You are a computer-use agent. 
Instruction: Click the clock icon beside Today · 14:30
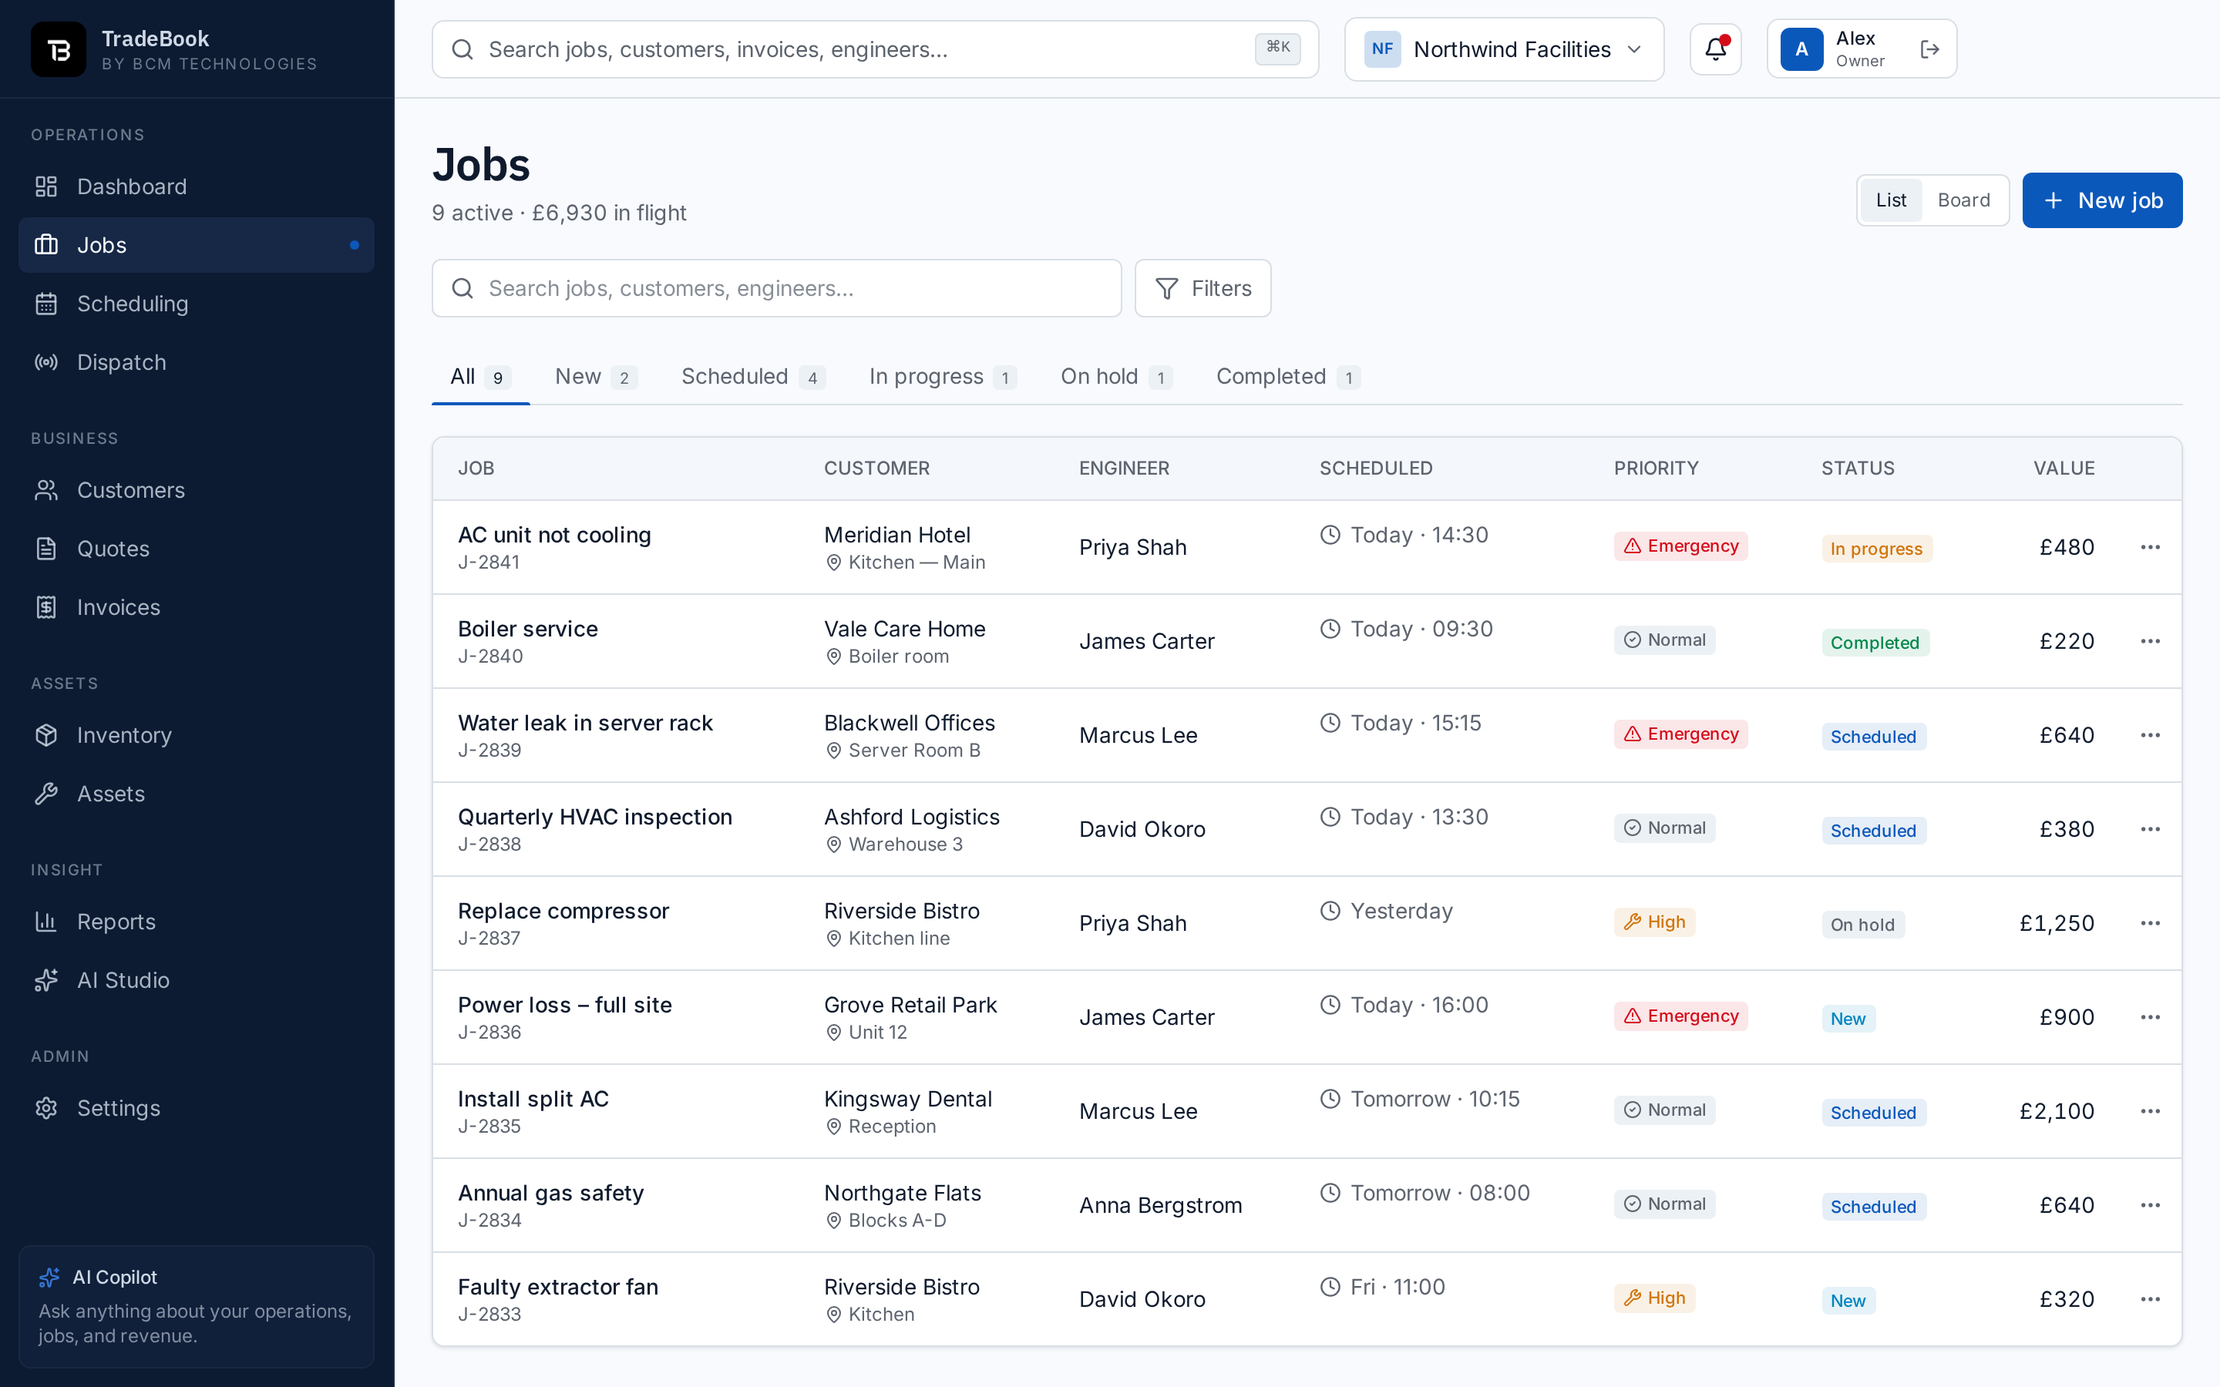(1330, 535)
